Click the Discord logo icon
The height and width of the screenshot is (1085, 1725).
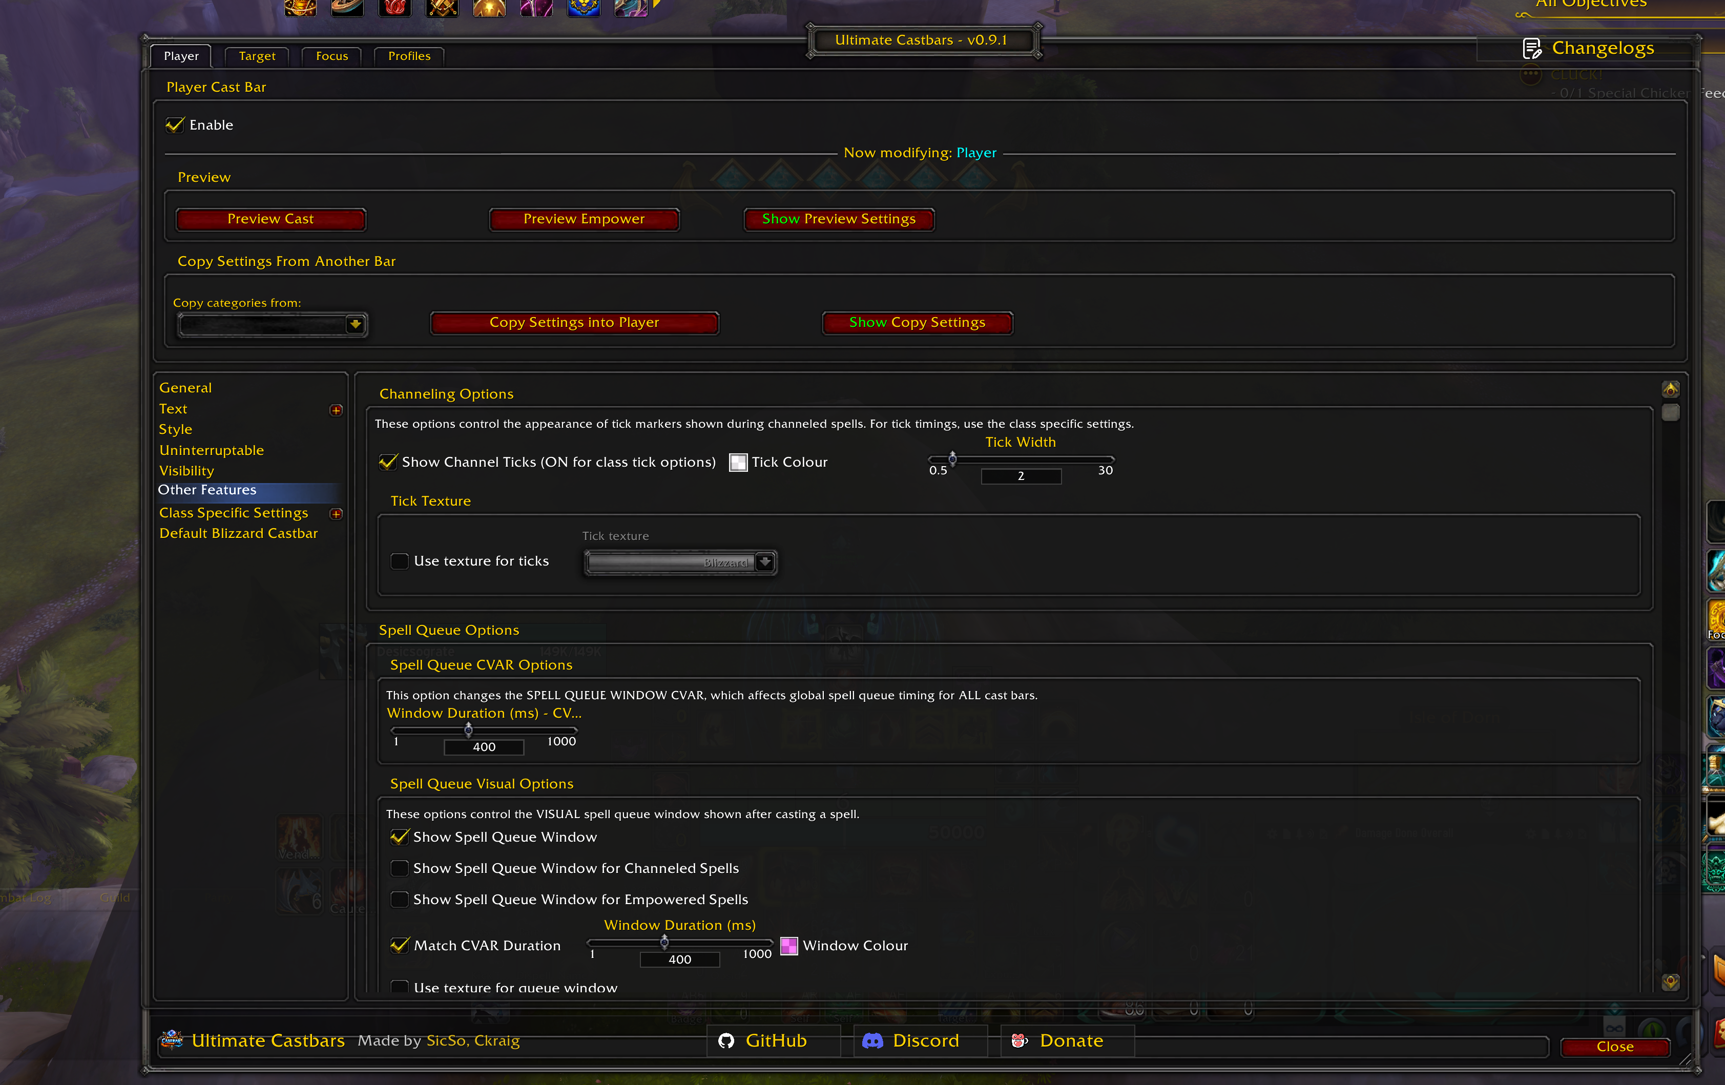point(872,1040)
